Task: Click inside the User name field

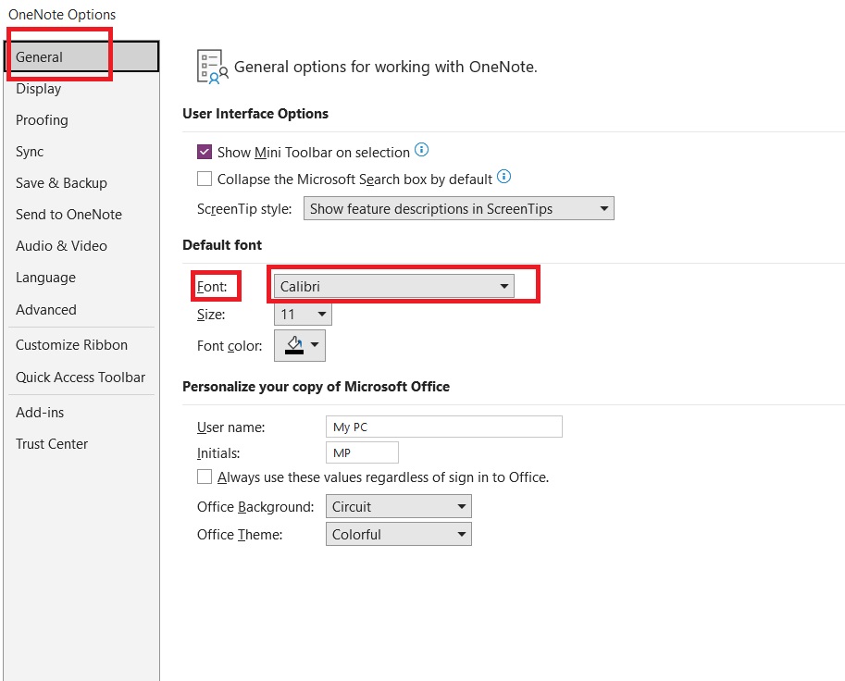Action: (443, 427)
